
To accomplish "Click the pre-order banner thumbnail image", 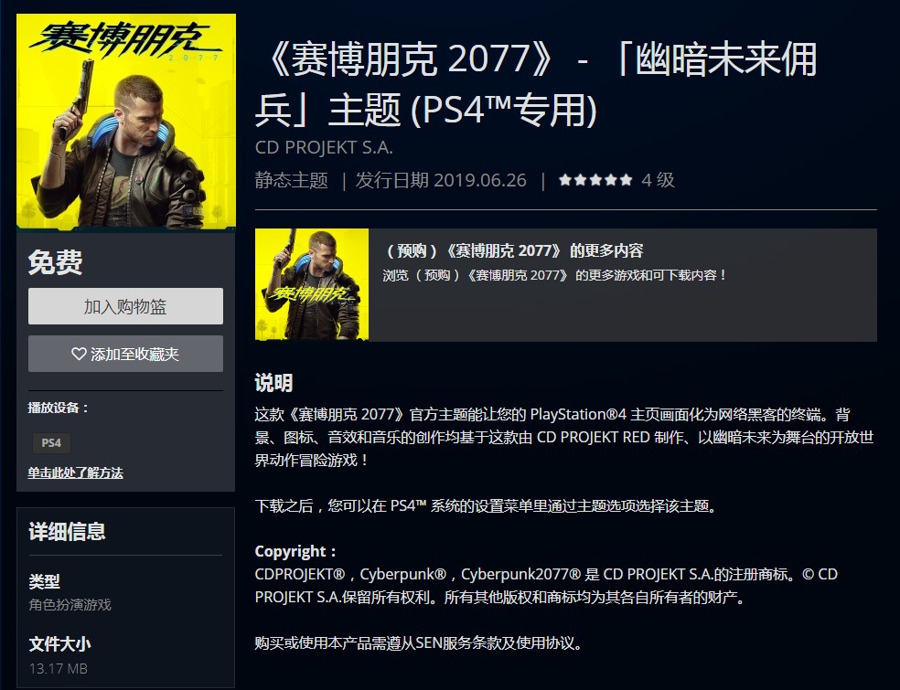I will tap(312, 284).
